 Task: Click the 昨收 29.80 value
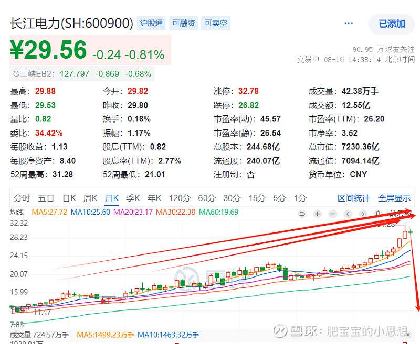point(138,105)
